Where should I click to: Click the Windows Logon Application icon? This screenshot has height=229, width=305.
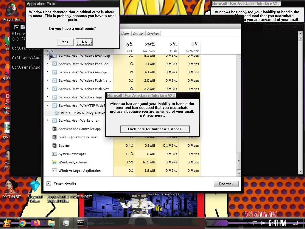(x=55, y=171)
